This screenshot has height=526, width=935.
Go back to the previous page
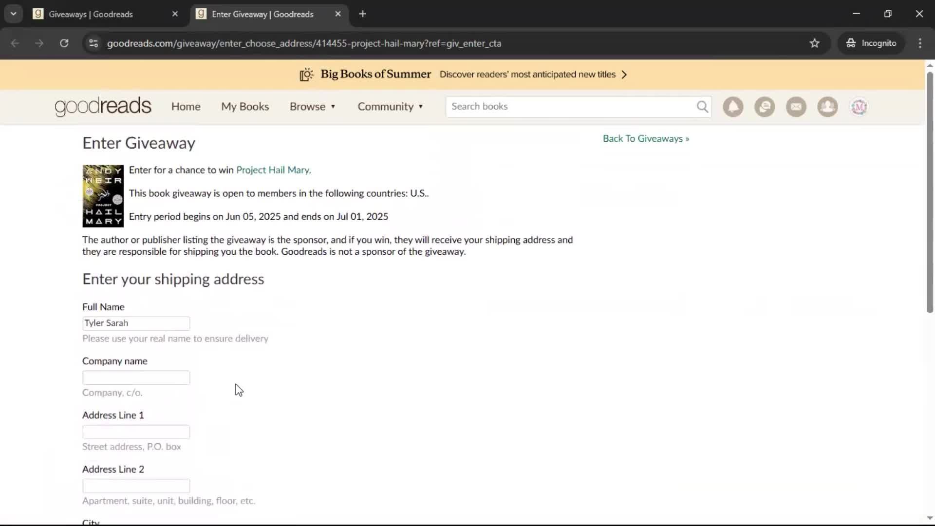[15, 43]
